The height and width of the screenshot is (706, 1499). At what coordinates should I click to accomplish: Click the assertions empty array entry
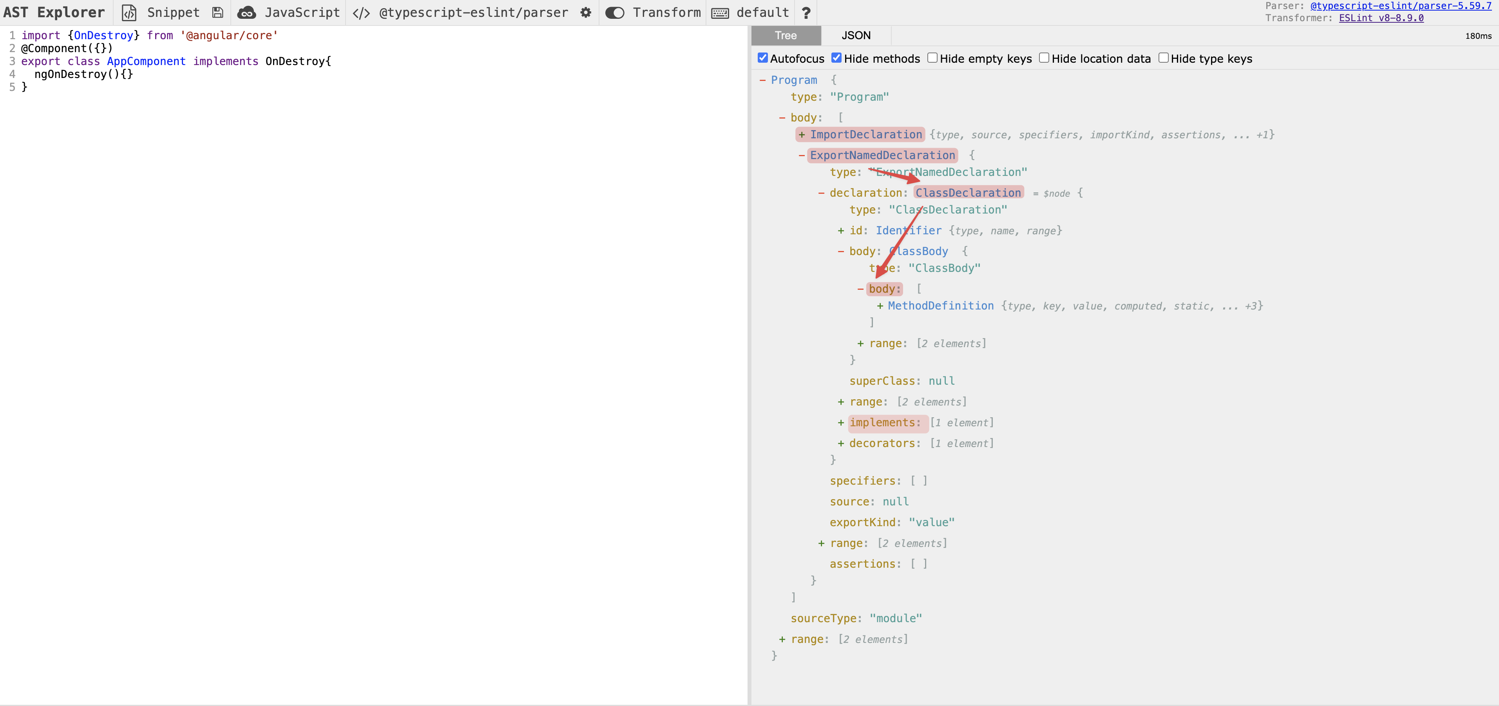pos(879,564)
